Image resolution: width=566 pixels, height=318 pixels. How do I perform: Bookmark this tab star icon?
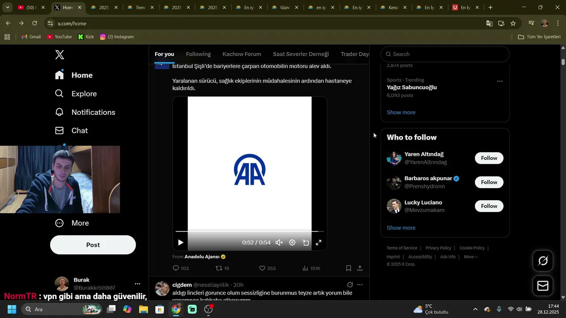pyautogui.click(x=513, y=23)
